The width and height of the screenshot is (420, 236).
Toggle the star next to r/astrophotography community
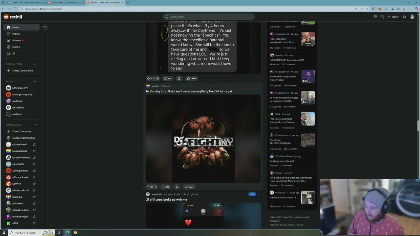[x=34, y=170]
